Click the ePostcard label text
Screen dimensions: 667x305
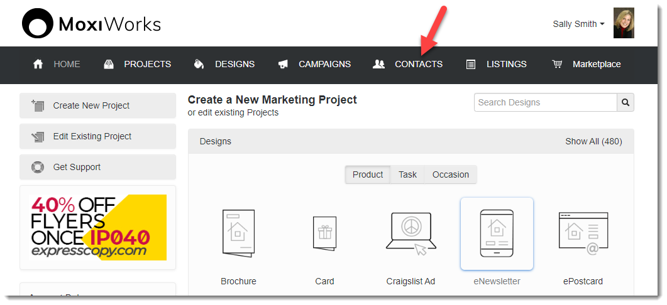tap(583, 281)
